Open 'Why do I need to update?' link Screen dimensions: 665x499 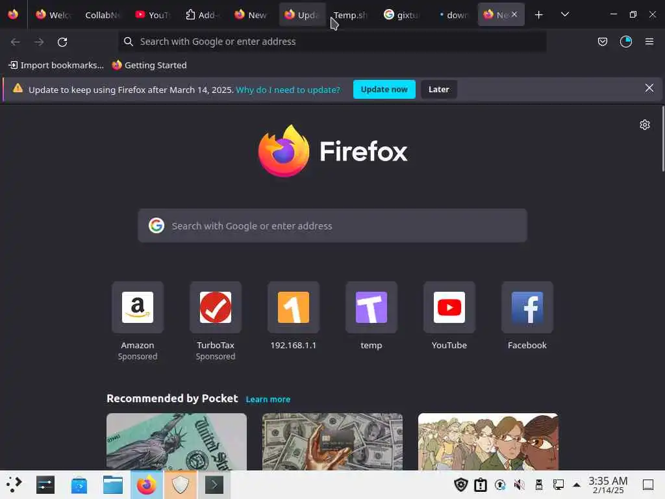click(x=288, y=90)
